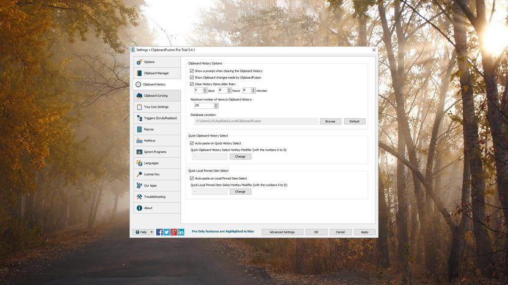Increase the hours value with up arrow
The height and width of the screenshot is (285, 508).
pyautogui.click(x=229, y=89)
